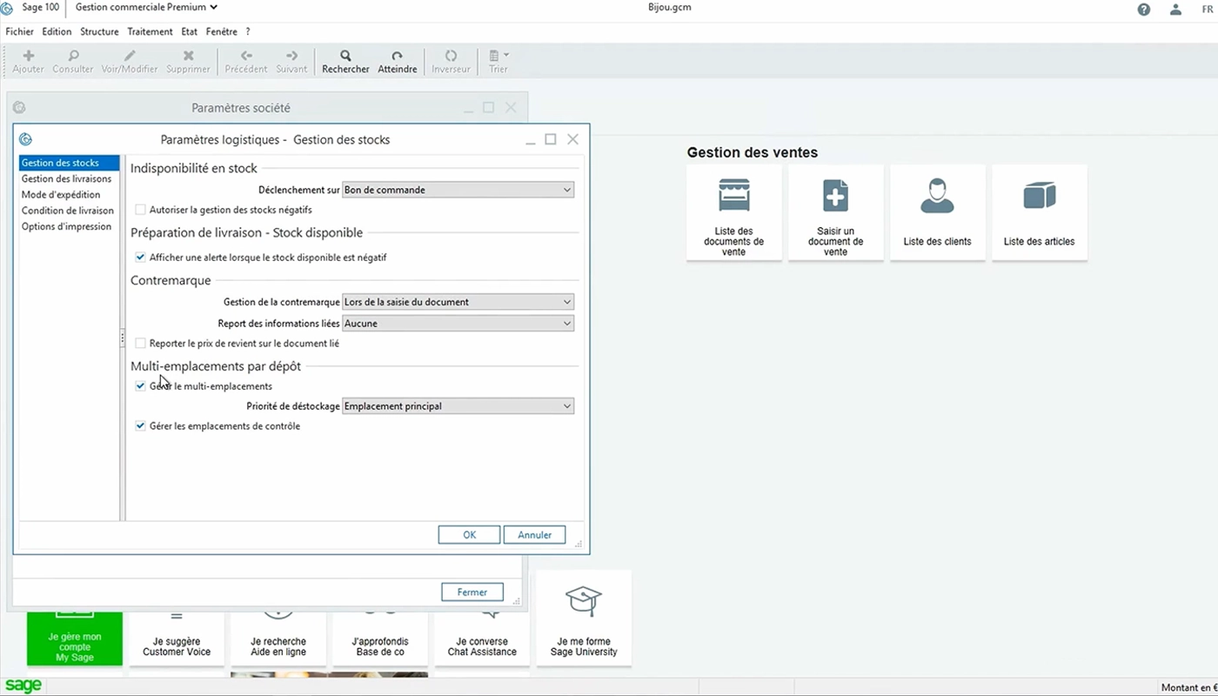Open the Edition menu
1218x696 pixels.
click(x=57, y=31)
